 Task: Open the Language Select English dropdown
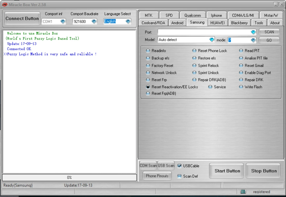(128, 21)
